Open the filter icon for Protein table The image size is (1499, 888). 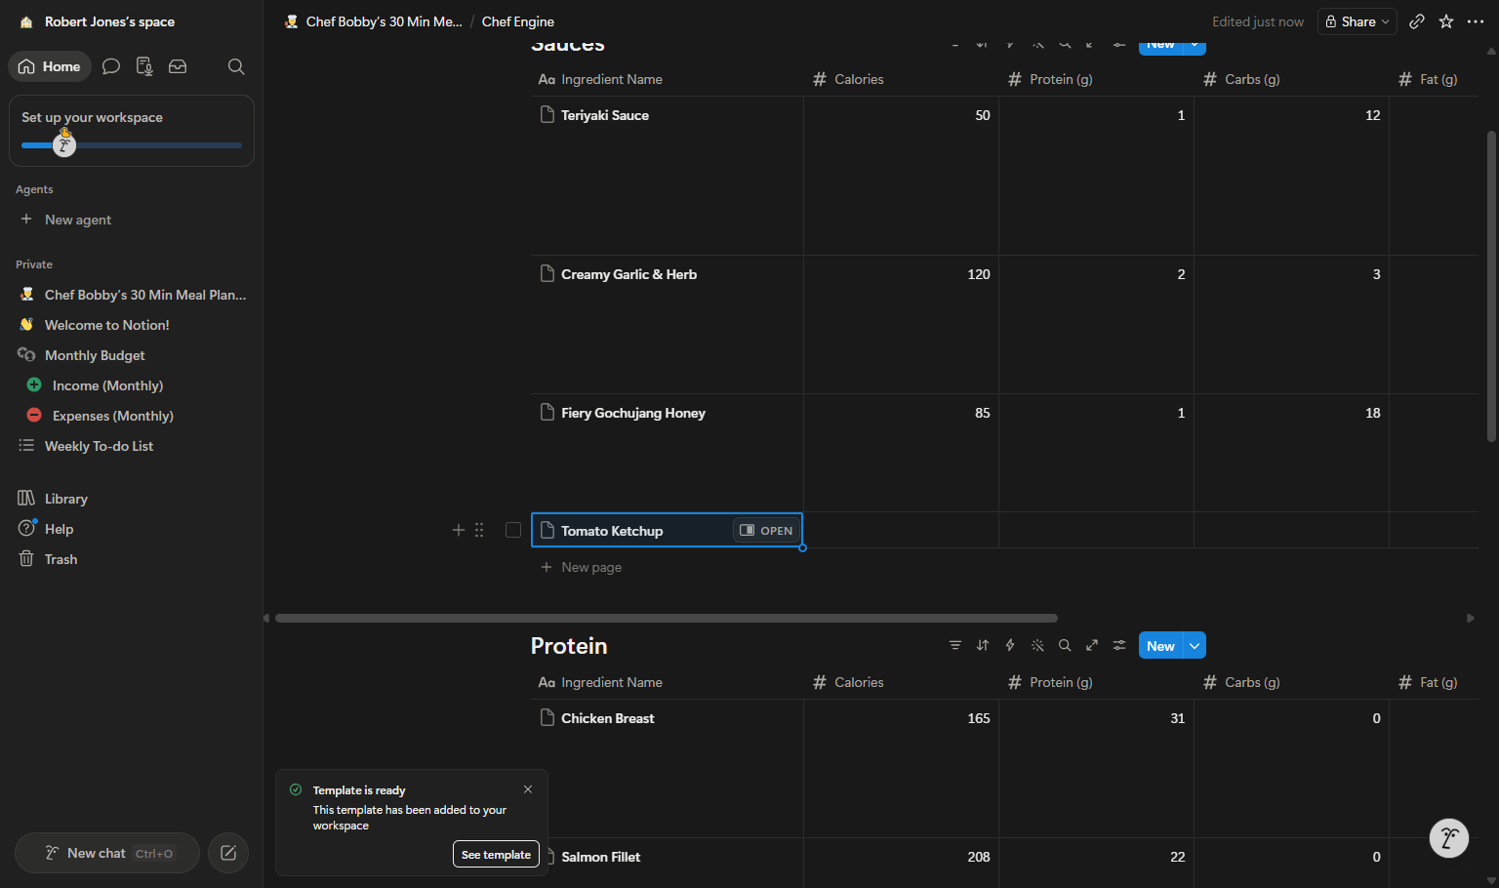[955, 645]
